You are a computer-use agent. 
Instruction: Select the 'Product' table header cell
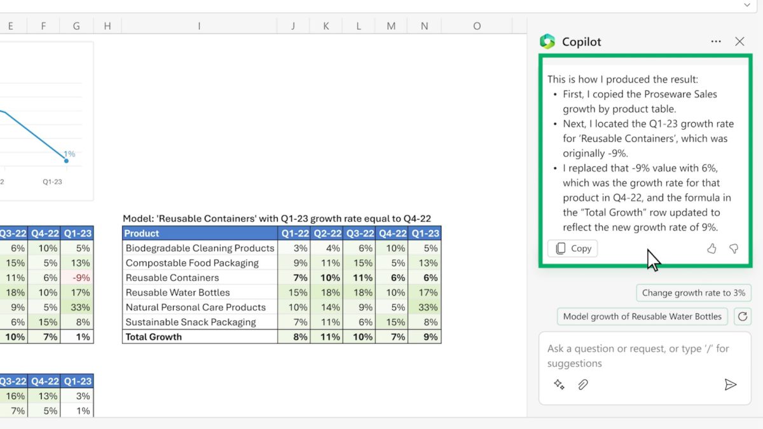click(200, 233)
